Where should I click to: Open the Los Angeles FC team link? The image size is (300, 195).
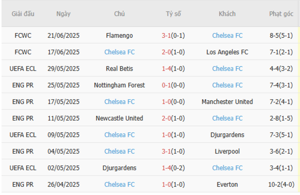click(227, 52)
